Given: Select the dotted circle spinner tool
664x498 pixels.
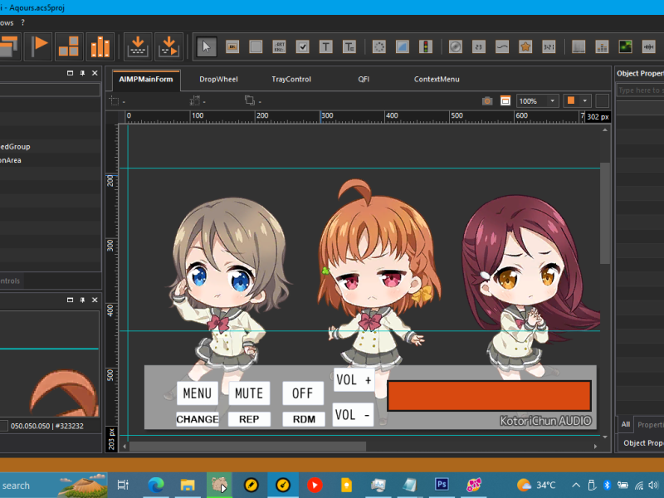Looking at the screenshot, I should pos(379,46).
